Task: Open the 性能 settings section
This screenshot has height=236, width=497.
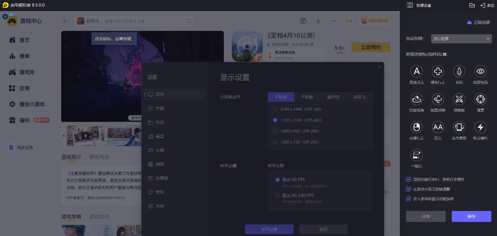Action: [160, 108]
